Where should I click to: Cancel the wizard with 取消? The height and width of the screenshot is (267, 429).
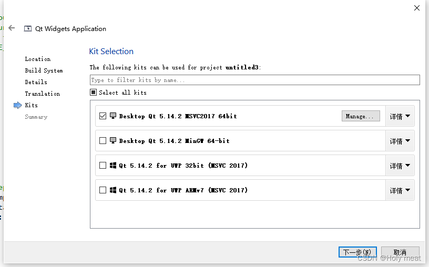pos(400,252)
